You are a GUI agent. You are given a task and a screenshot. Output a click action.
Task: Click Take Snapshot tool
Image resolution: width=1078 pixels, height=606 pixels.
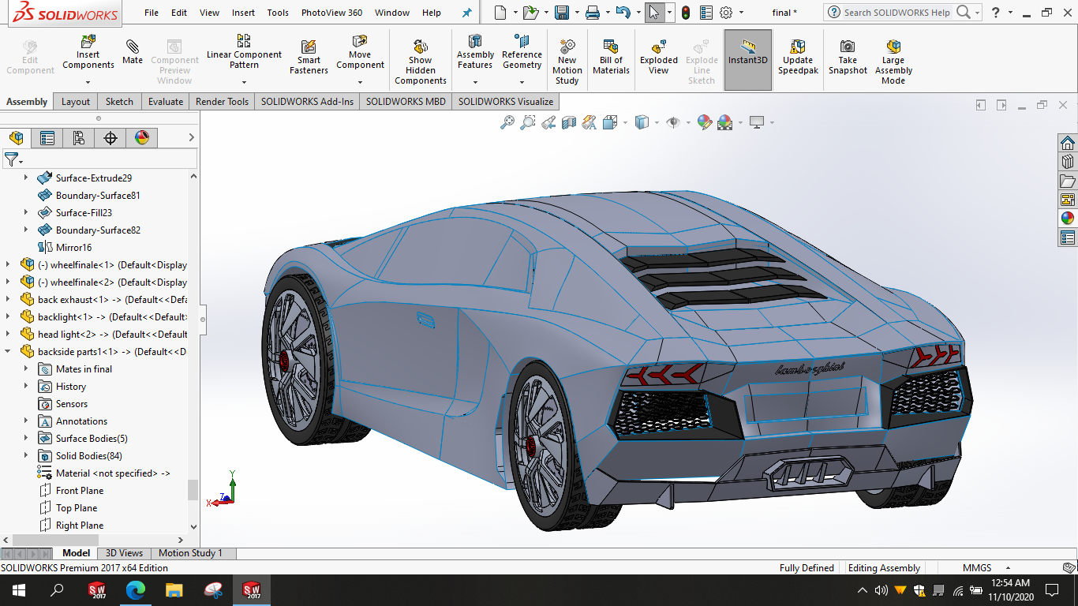[848, 57]
